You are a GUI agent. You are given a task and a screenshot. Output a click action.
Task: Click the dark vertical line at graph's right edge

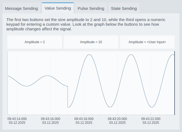coord(174,82)
